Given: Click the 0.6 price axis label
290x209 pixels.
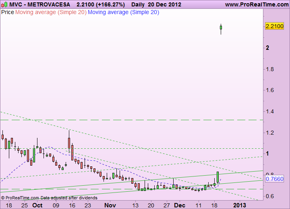Looking at the screenshot, I should (269, 196).
